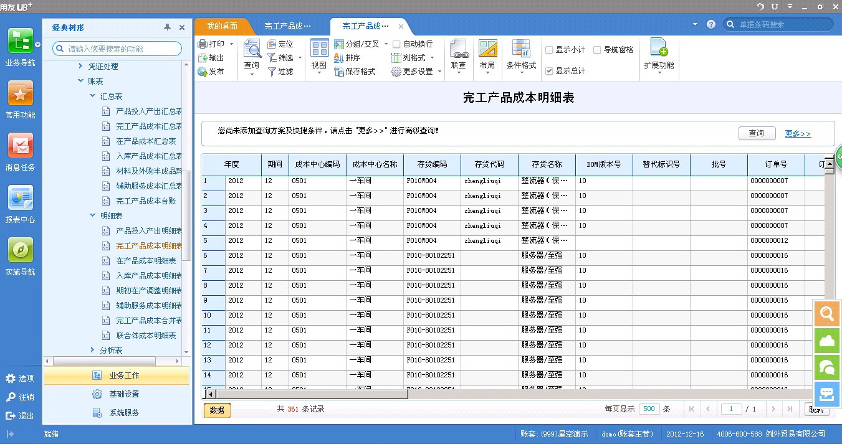
Task: Click the 更多设置 gear icon
Action: (x=396, y=72)
